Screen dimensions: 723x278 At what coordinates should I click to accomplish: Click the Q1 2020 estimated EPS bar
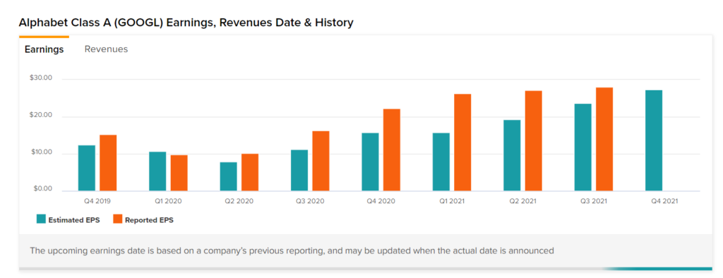point(157,171)
